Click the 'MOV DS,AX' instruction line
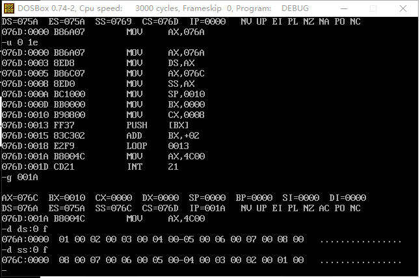The width and height of the screenshot is (420, 278). [98, 63]
